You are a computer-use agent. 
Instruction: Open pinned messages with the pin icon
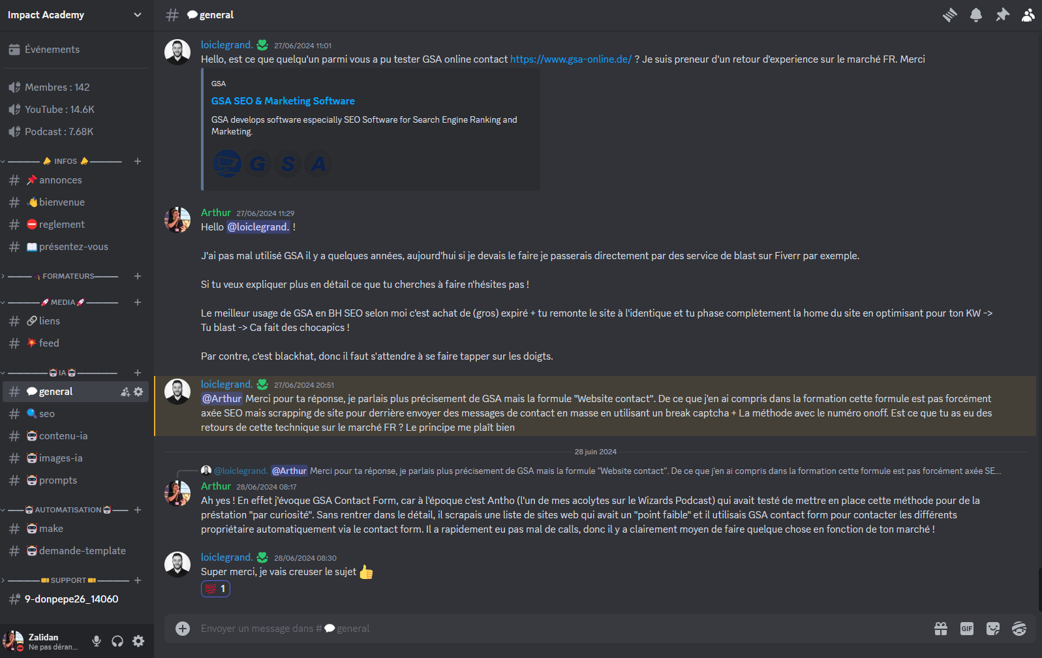click(x=1002, y=15)
